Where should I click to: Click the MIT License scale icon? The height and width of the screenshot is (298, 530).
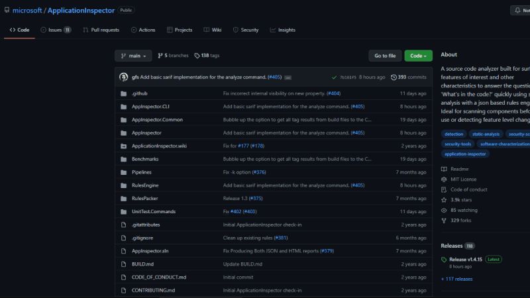444,179
